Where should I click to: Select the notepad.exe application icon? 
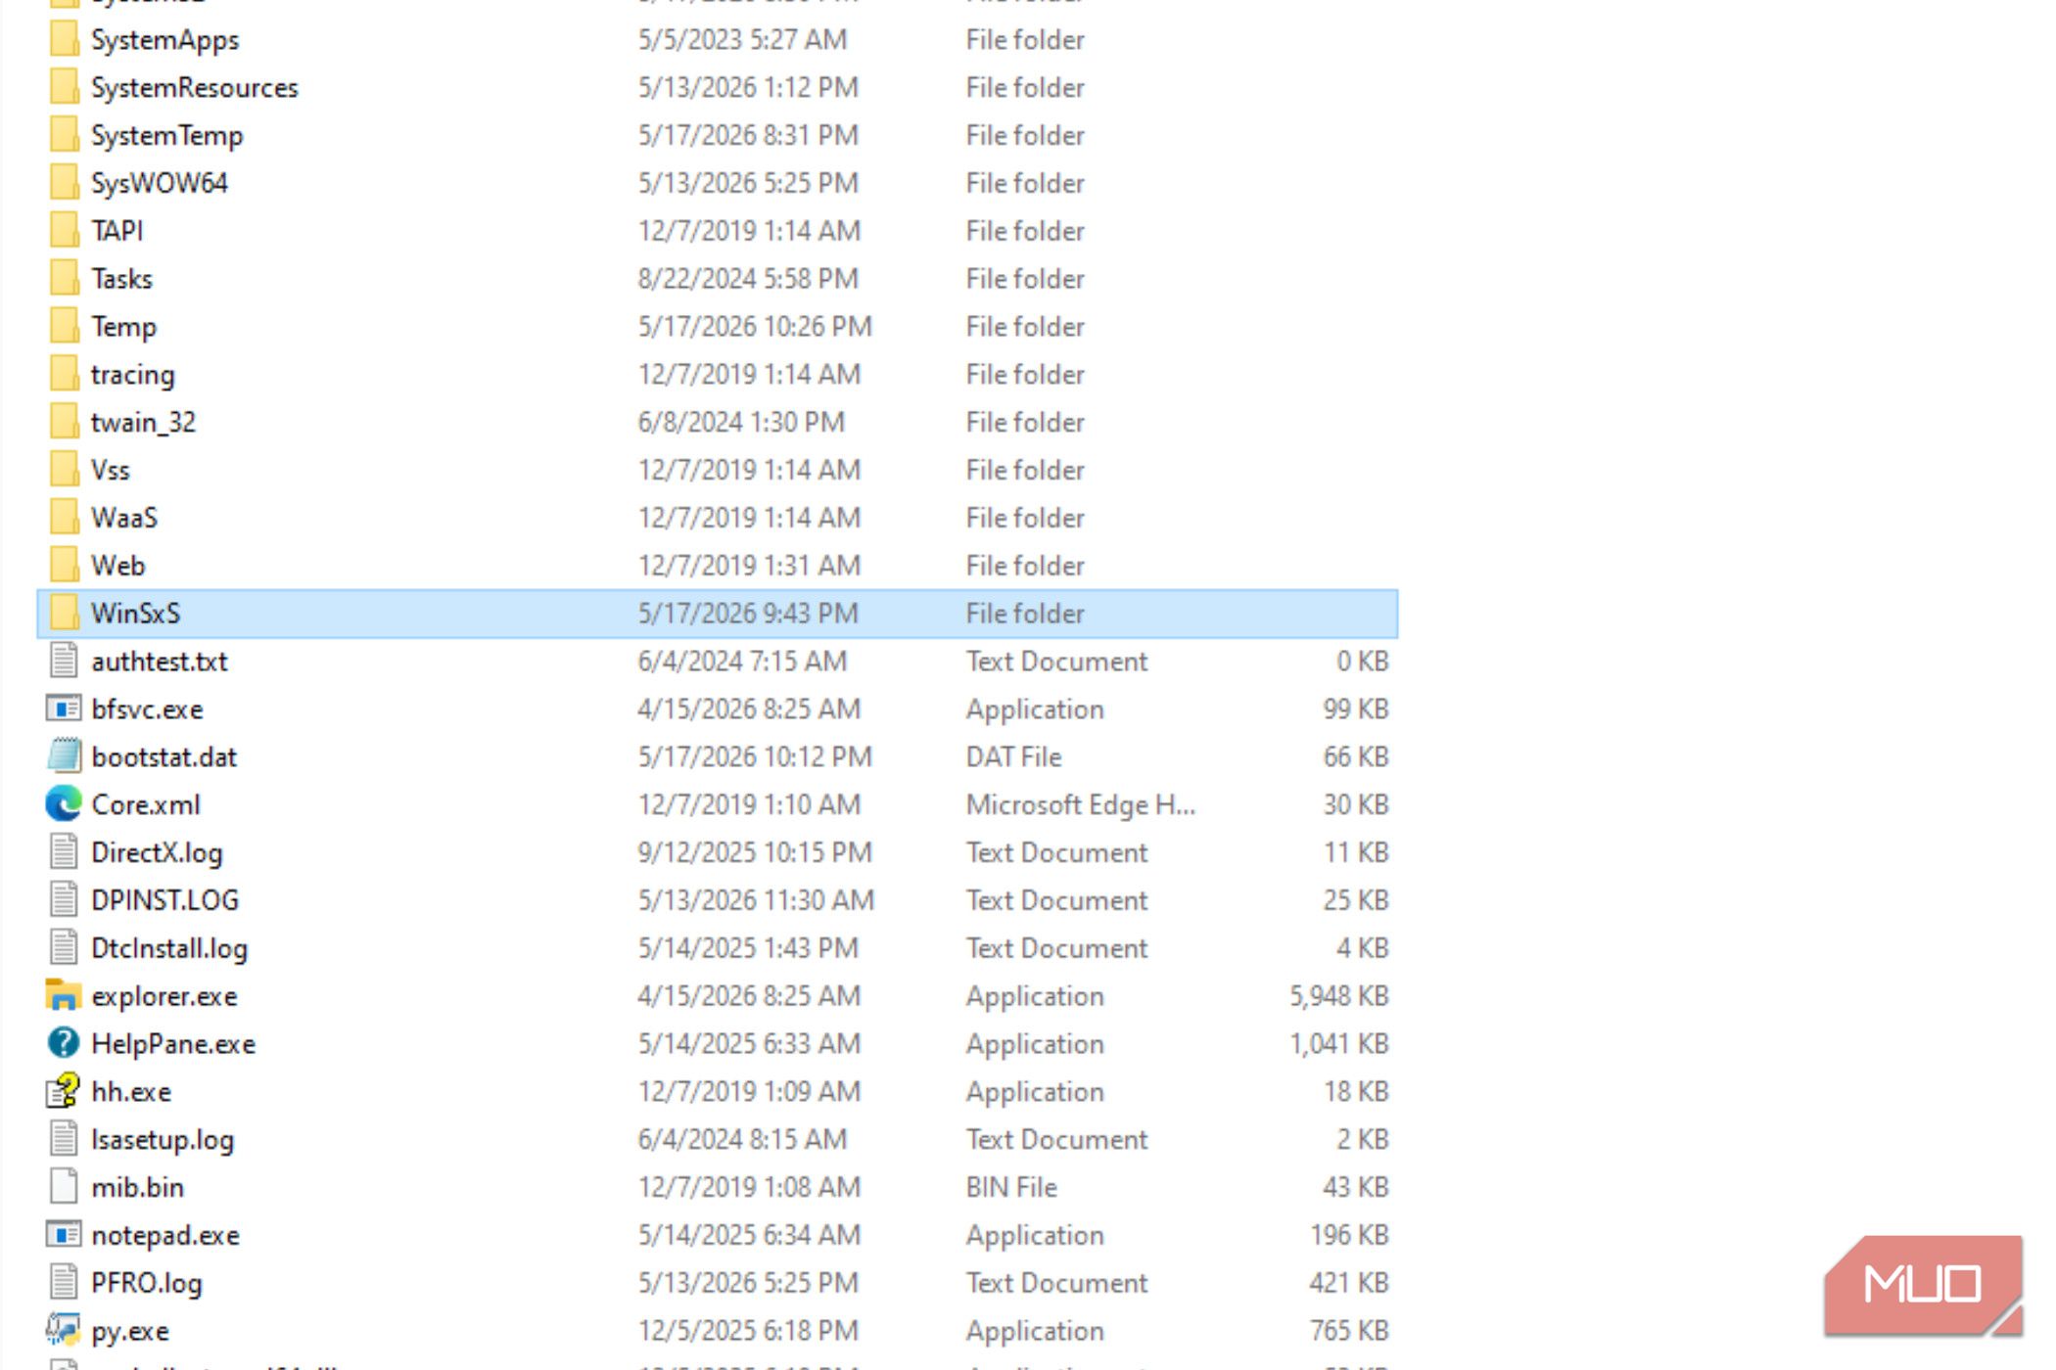pyautogui.click(x=64, y=1235)
